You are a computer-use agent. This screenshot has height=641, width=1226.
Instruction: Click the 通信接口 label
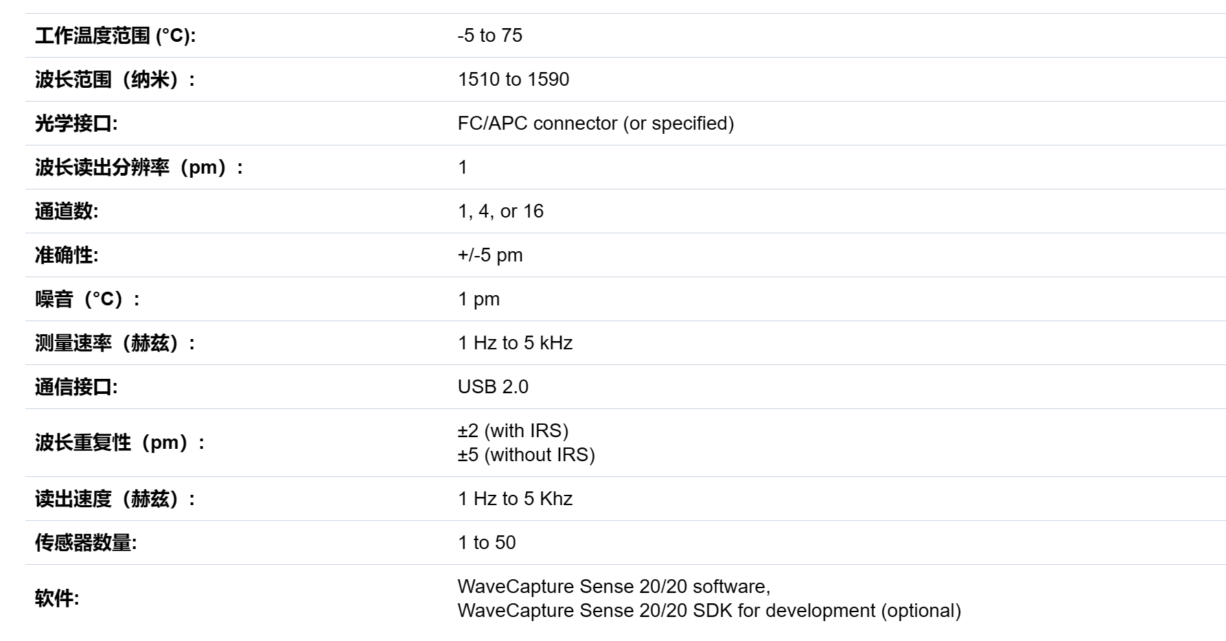[x=76, y=387]
